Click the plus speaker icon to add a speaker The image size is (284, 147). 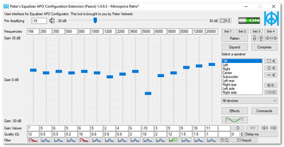click(271, 68)
